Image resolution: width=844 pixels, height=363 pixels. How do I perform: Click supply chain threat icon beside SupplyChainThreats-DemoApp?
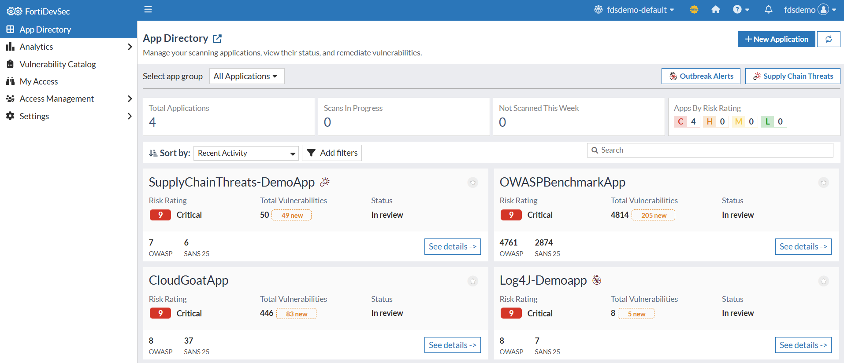click(x=325, y=182)
